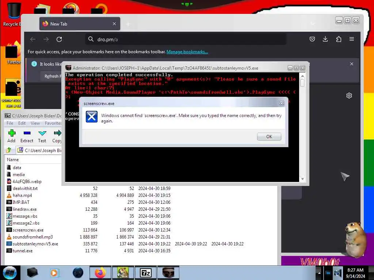374x280 pixels.
Task: Click the media player taskbar icon
Action: point(54,273)
